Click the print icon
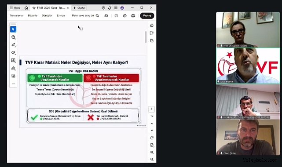Viewport: 282px width, 167px height. tap(133, 16)
